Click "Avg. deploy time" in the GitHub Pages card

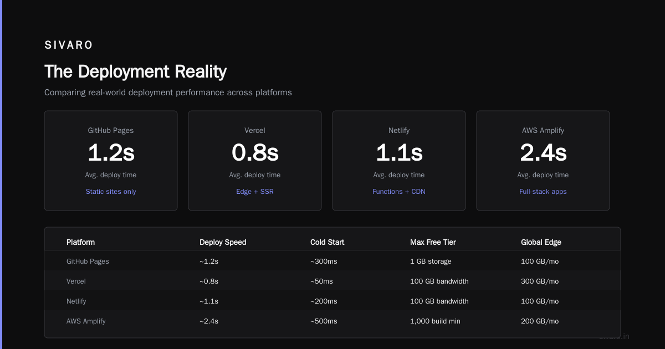[x=111, y=175]
